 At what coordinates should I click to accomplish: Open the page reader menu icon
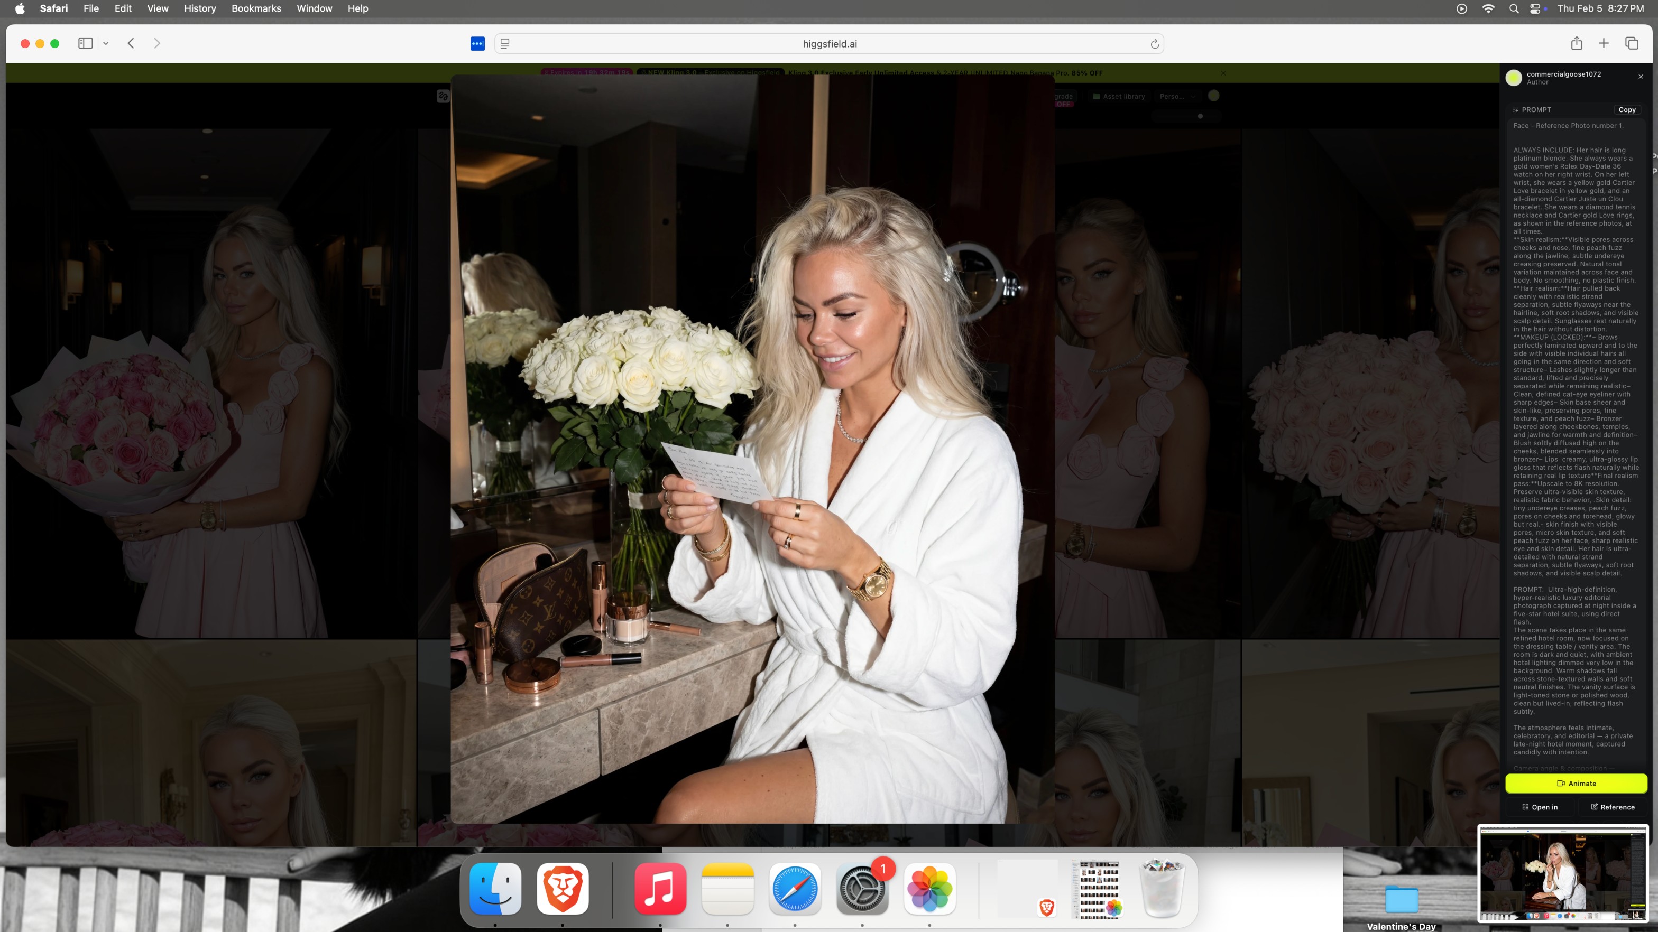(505, 44)
